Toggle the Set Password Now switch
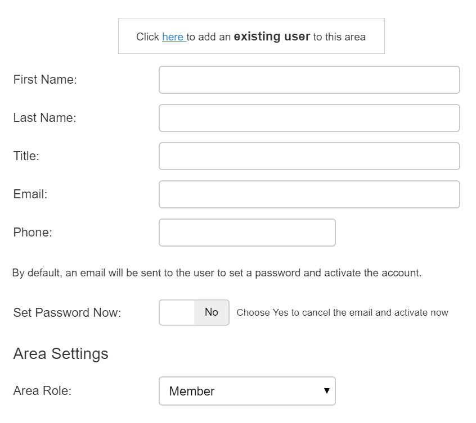 (x=194, y=312)
